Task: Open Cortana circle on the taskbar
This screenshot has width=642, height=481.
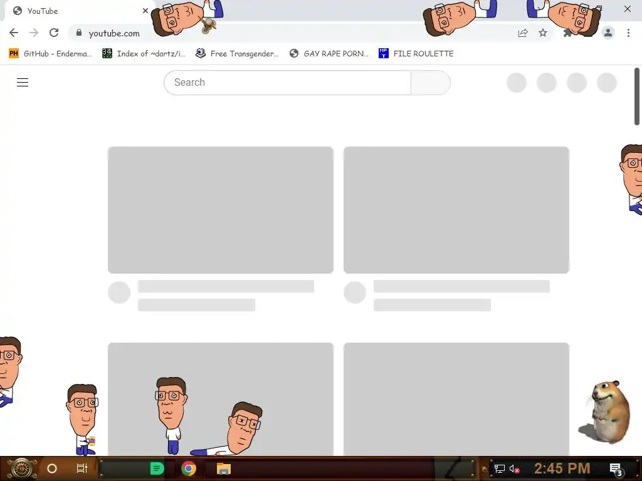Action: (52, 468)
